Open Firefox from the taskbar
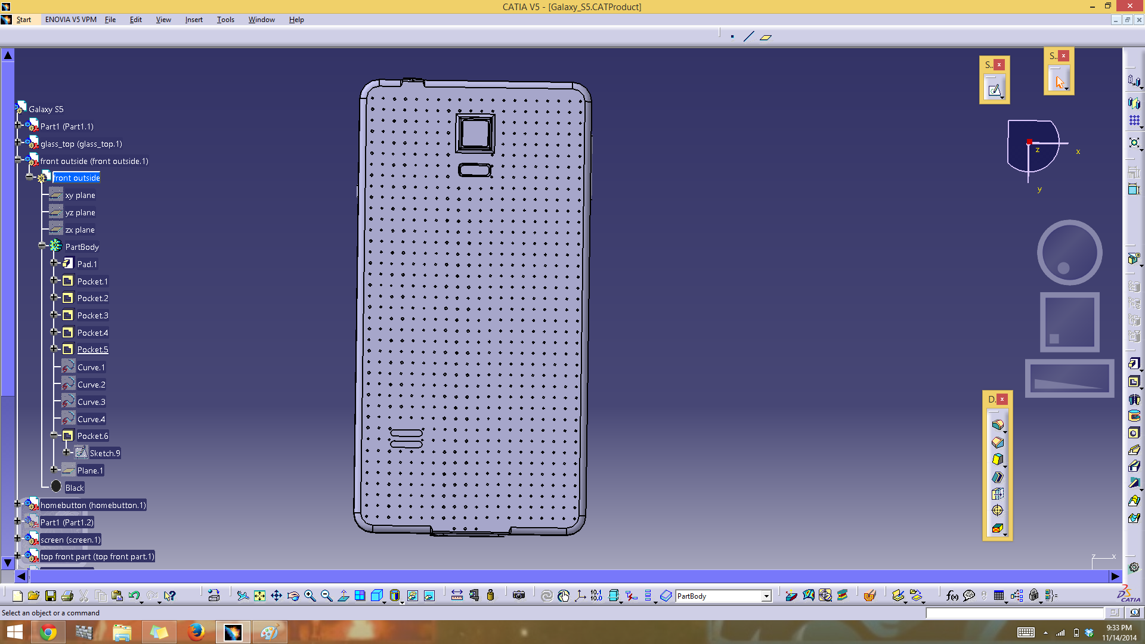The width and height of the screenshot is (1145, 644). tap(196, 631)
